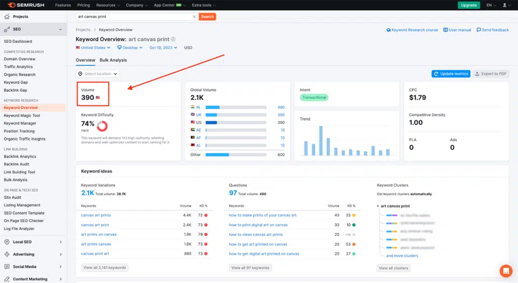
Task: Click the and more clusters link
Action: pyautogui.click(x=402, y=256)
